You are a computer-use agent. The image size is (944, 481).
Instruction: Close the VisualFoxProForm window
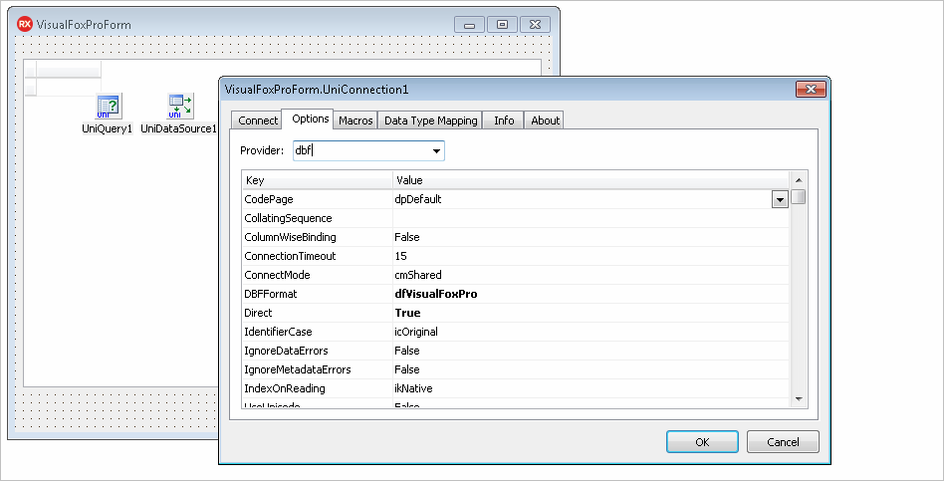click(535, 25)
